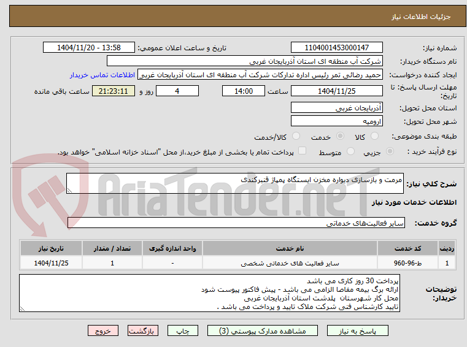Click the buyer notes textarea
Viewport: 467px width, 347px height.
[209, 293]
